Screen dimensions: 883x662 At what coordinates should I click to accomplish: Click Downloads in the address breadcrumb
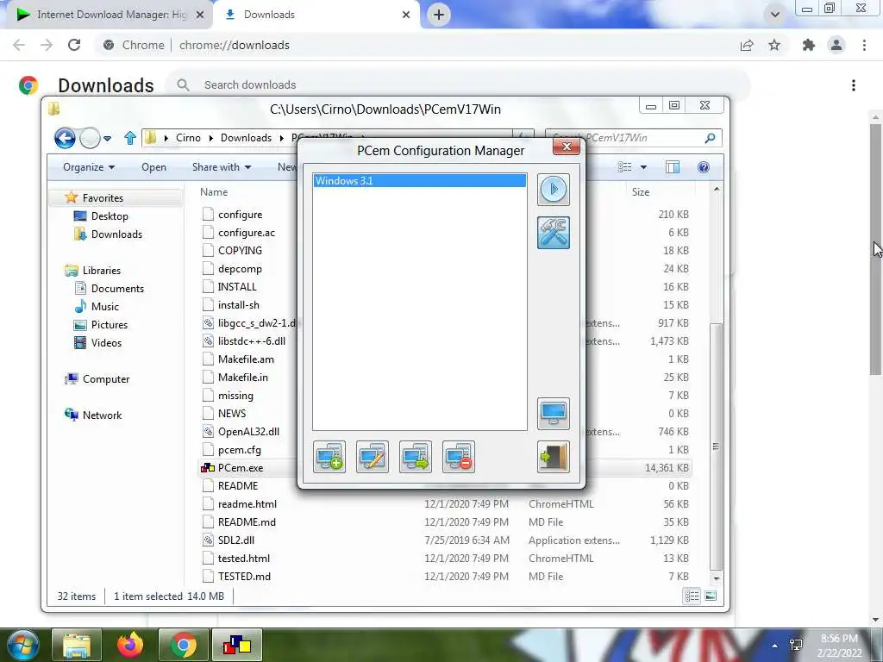246,138
